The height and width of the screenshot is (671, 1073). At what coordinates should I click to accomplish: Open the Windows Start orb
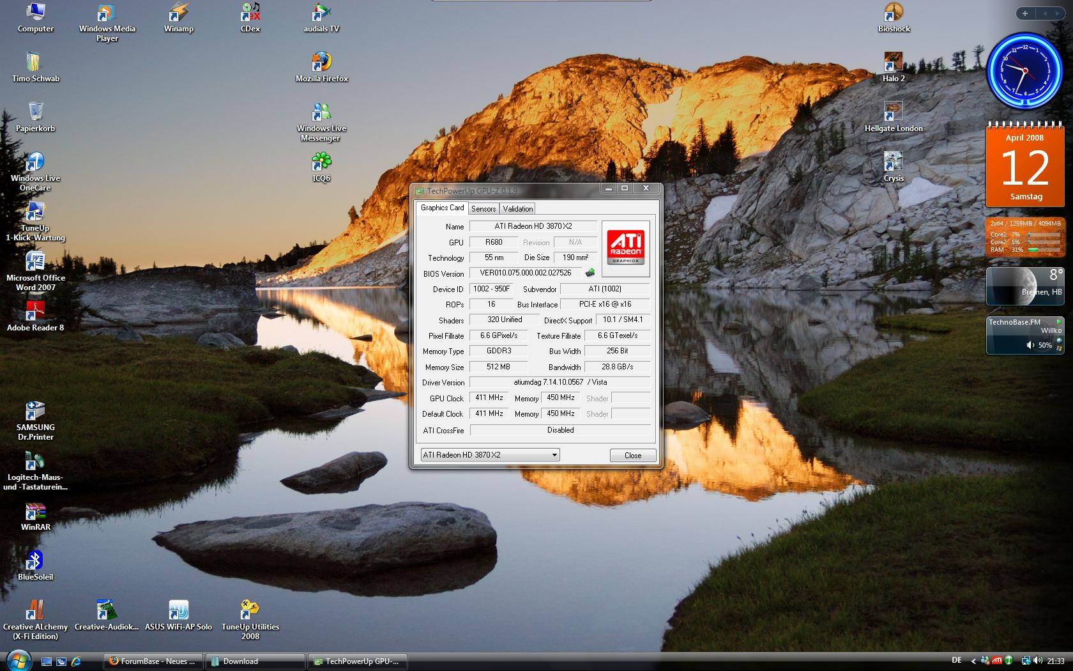(x=19, y=661)
